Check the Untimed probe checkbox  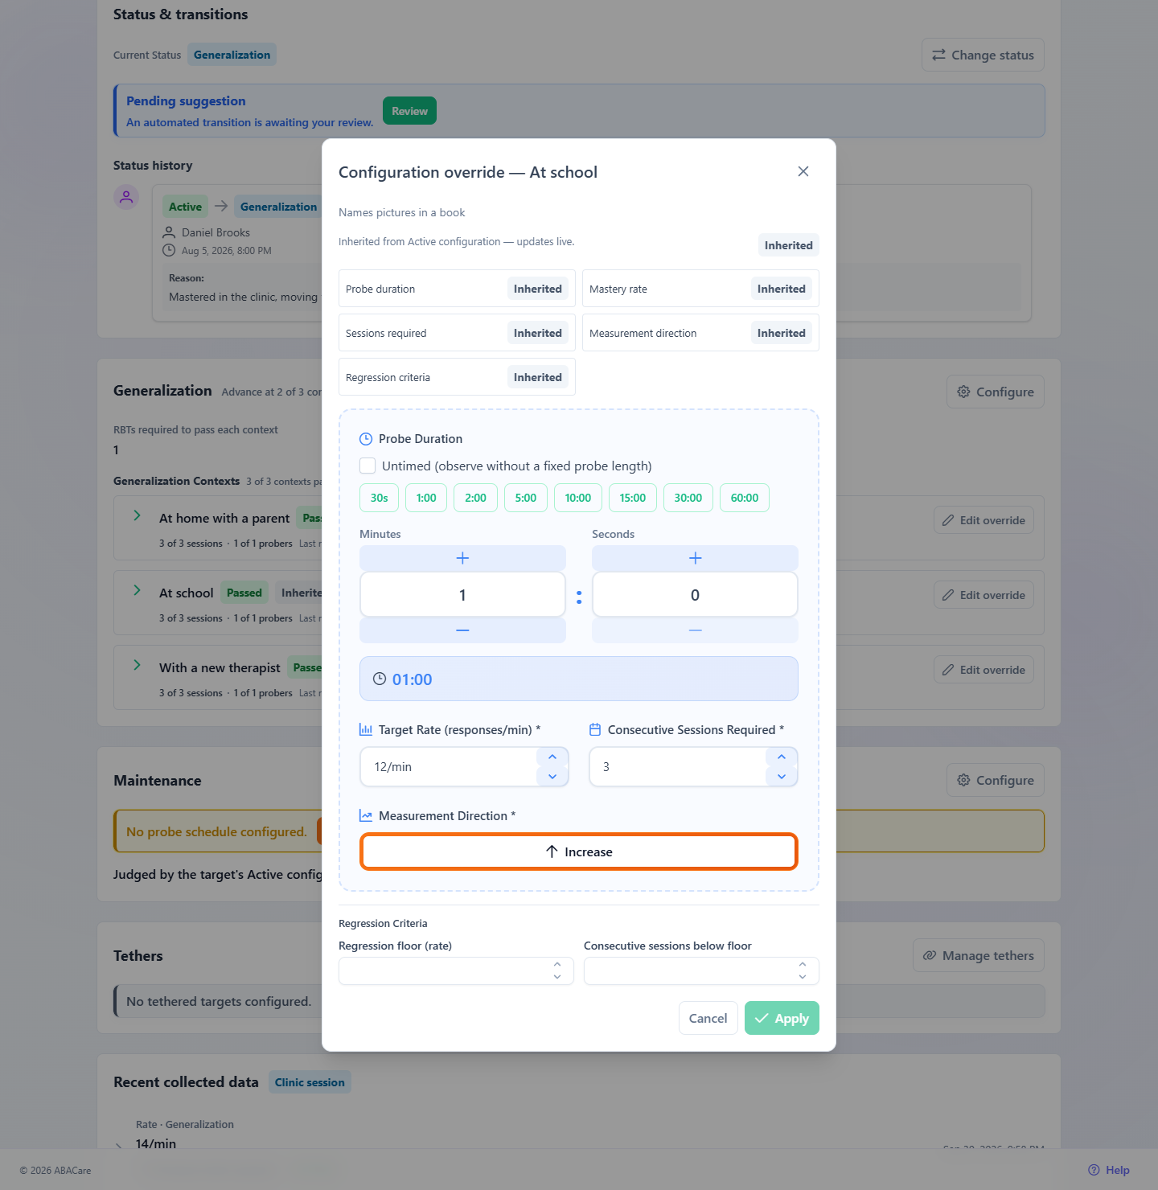[368, 466]
